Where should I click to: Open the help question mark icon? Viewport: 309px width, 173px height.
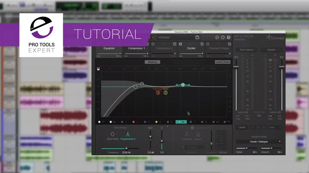(229, 37)
